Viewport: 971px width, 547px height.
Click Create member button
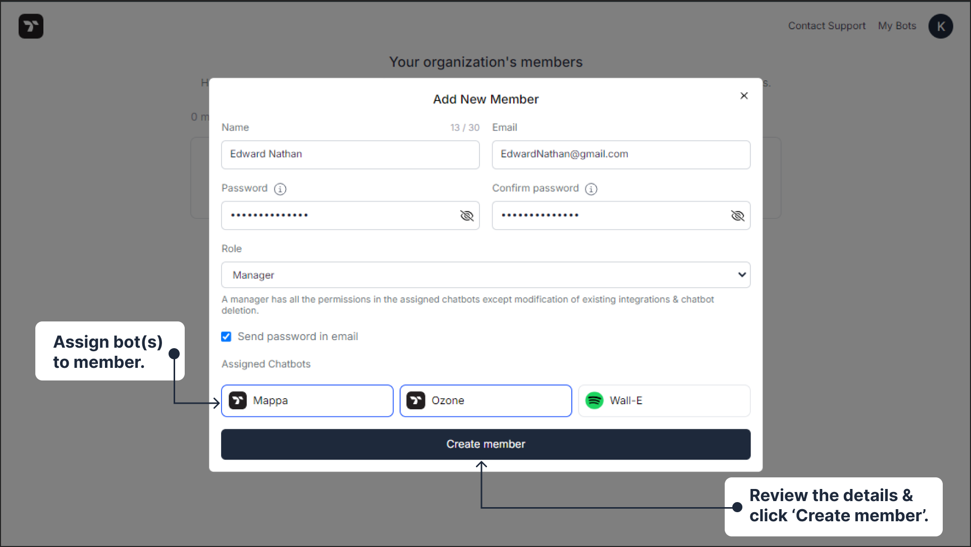tap(485, 444)
